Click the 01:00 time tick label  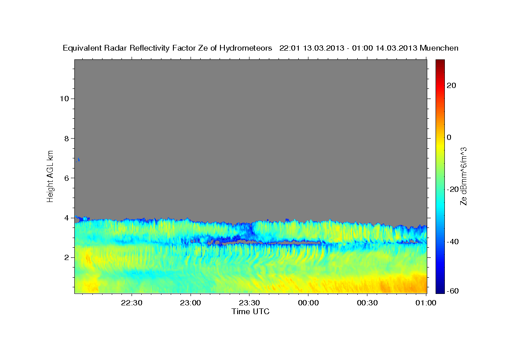point(425,303)
